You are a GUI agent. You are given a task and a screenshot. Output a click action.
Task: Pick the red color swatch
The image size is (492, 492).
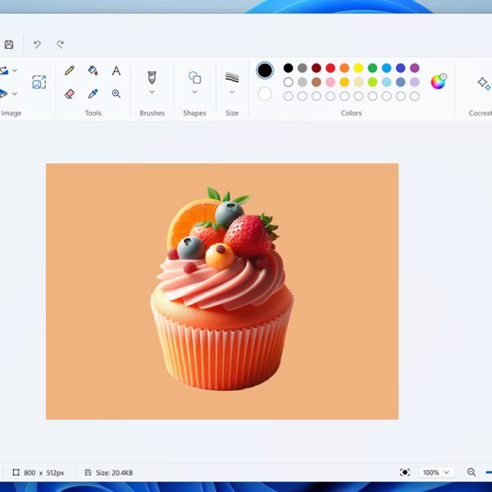point(330,68)
